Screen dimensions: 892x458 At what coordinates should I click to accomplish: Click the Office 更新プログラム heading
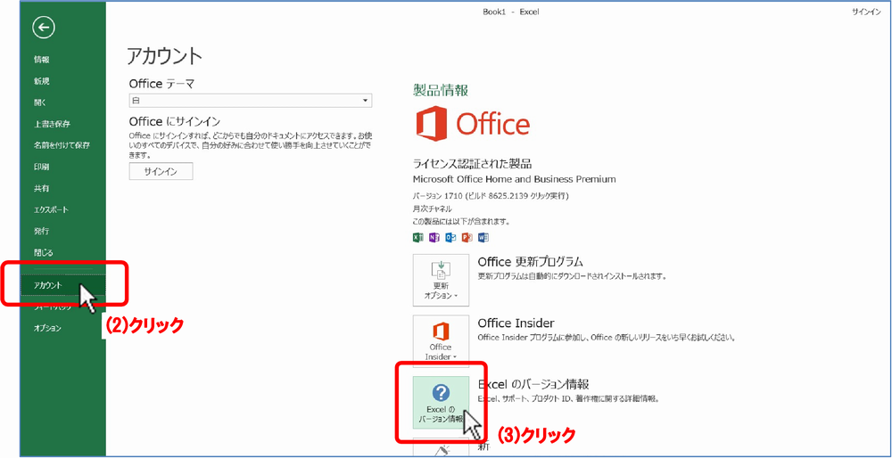pyautogui.click(x=530, y=262)
